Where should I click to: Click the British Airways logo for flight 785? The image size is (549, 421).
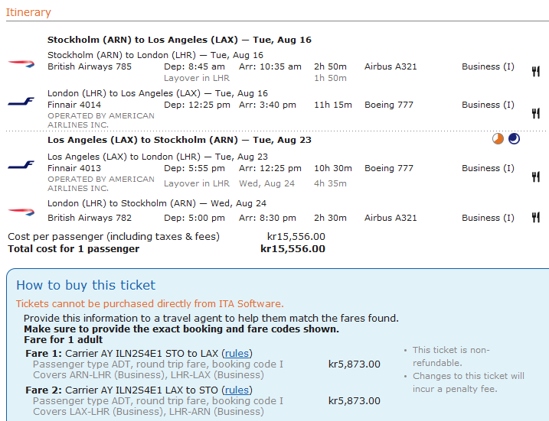click(x=21, y=63)
